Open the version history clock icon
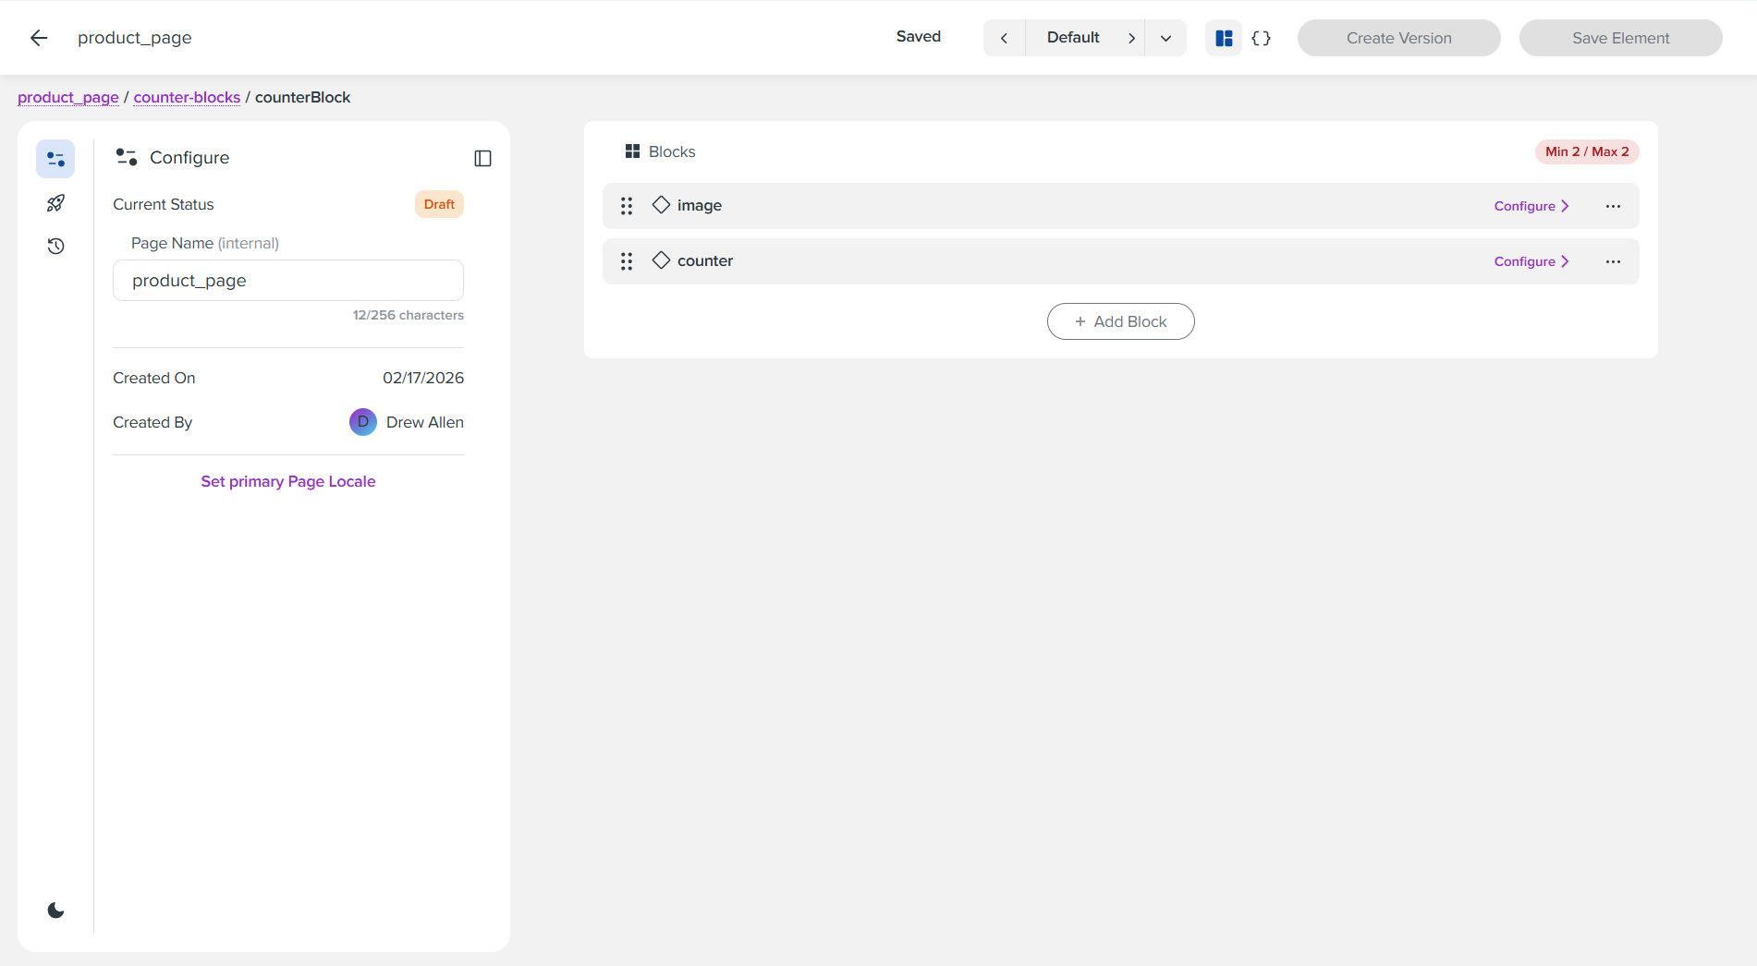Image resolution: width=1757 pixels, height=966 pixels. pos(55,247)
